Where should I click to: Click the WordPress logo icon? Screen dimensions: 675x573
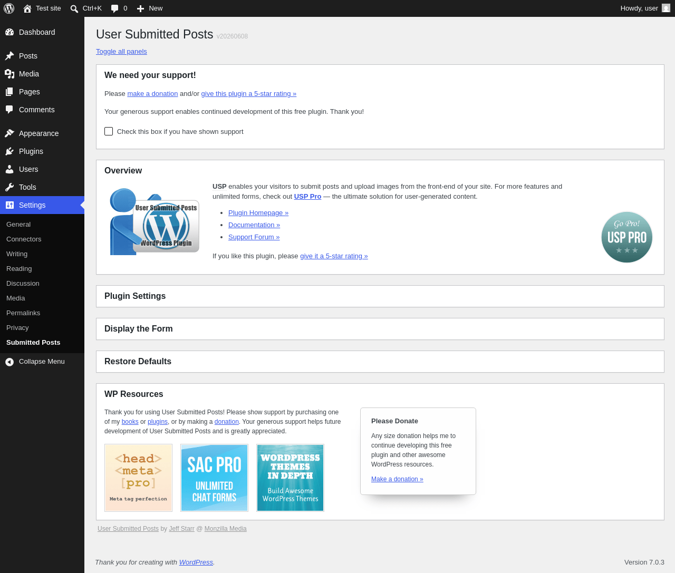click(x=9, y=8)
